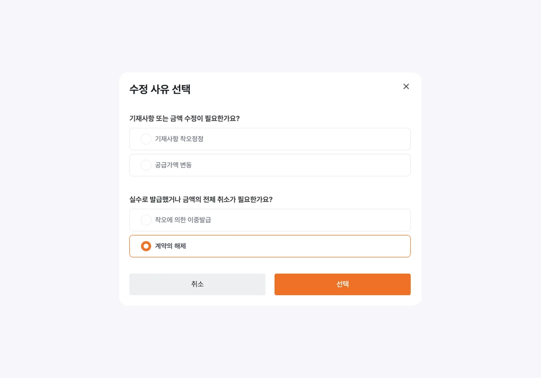This screenshot has width=541, height=378.
Task: Click the orange-bordered 계약의 해제 option card
Action: pyautogui.click(x=270, y=246)
